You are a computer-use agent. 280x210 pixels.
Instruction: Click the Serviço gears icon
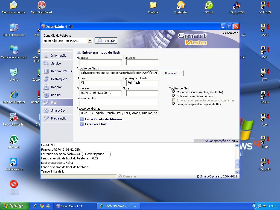(x=46, y=63)
